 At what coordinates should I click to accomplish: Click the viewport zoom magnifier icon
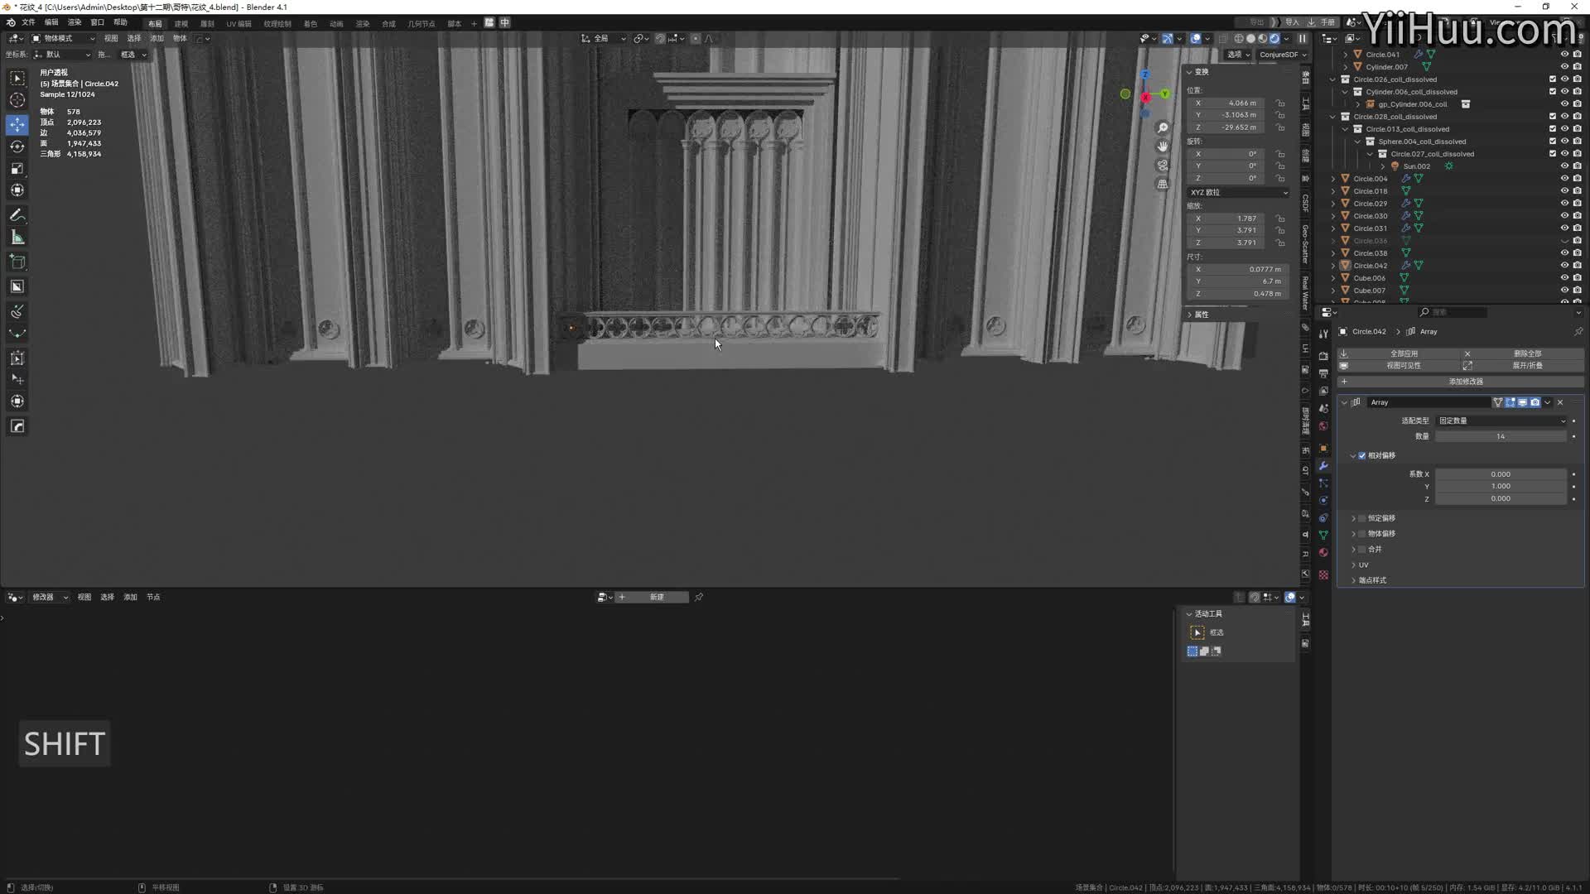pos(1163,127)
